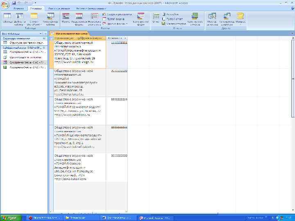
Task: Click the Пустая форма button
Action: click(113, 19)
